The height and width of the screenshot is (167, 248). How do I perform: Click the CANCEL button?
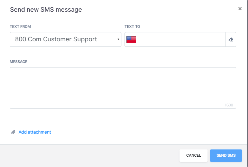[193, 156]
